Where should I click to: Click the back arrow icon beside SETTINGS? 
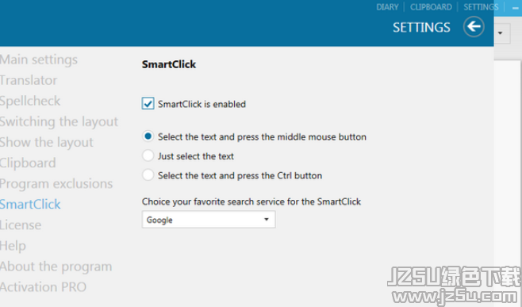tap(474, 27)
